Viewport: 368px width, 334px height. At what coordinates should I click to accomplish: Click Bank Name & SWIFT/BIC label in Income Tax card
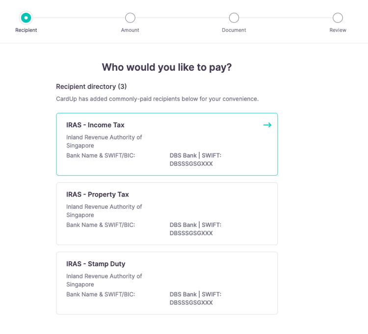point(101,155)
